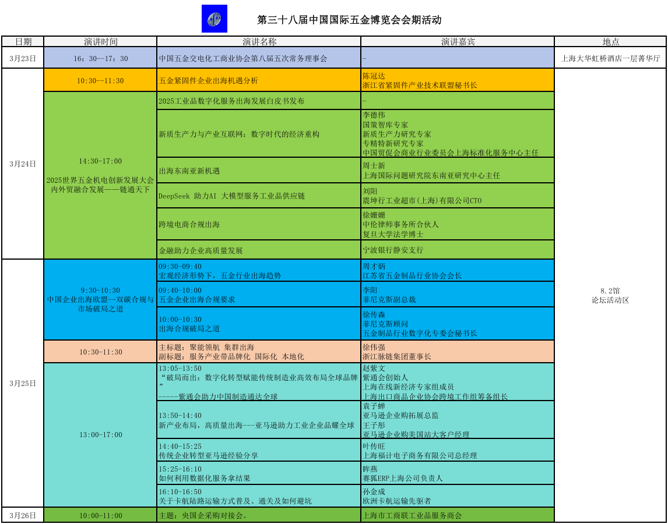Click the 跨境电商合规出海 talk cell
The width and height of the screenshot is (668, 524).
259,224
